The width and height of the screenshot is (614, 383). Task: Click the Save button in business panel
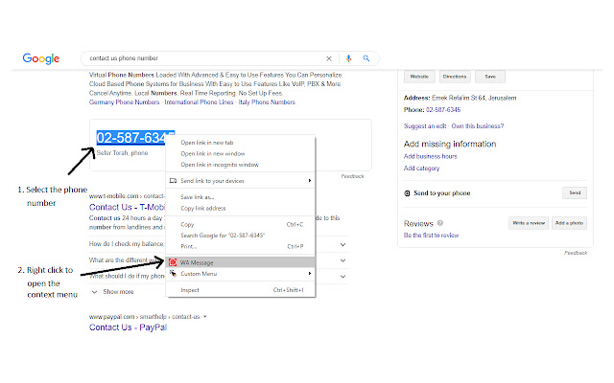[490, 77]
